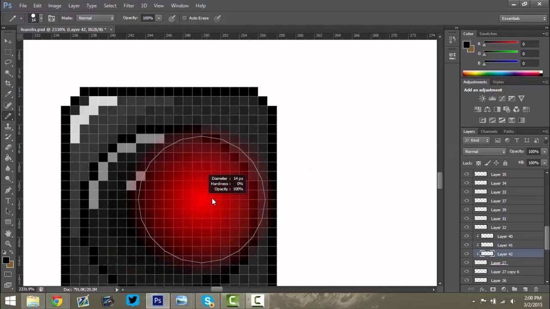Select the Move tool
Viewport: 550px width, 309px height.
tap(8, 41)
